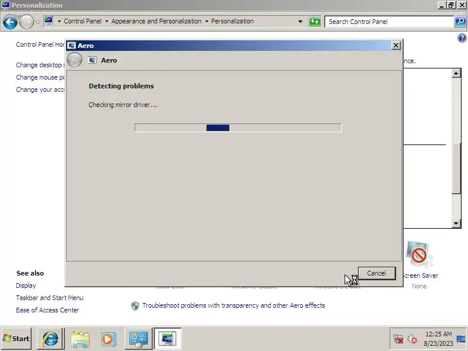The width and height of the screenshot is (468, 351).
Task: Open Change your account picture link
Action: coord(40,90)
